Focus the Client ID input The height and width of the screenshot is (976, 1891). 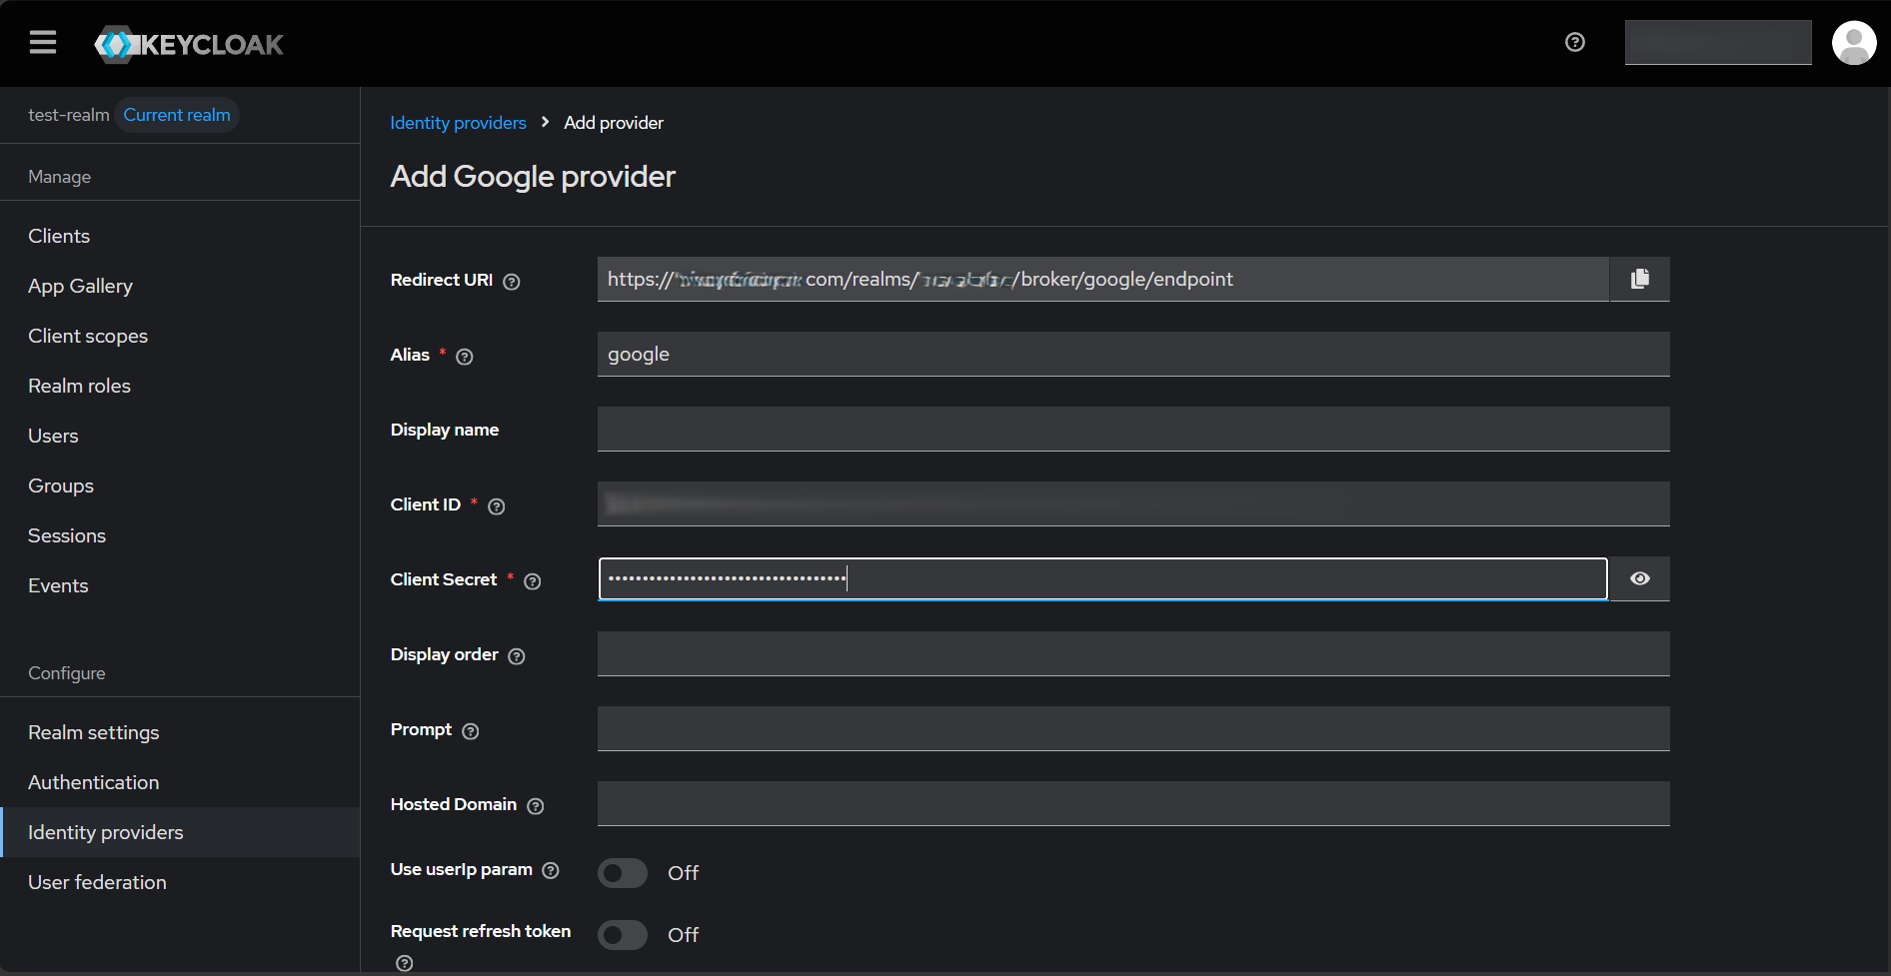pyautogui.click(x=1133, y=503)
